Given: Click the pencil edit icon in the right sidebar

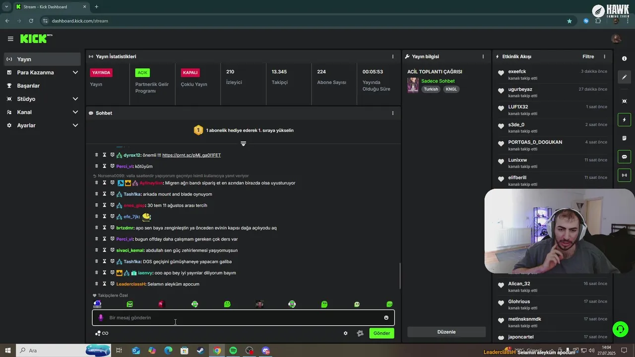Looking at the screenshot, I should pos(624,77).
